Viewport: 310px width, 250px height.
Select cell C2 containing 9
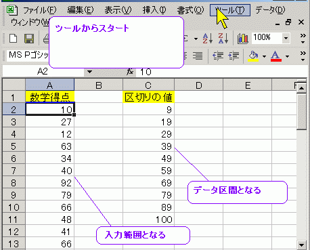point(148,109)
